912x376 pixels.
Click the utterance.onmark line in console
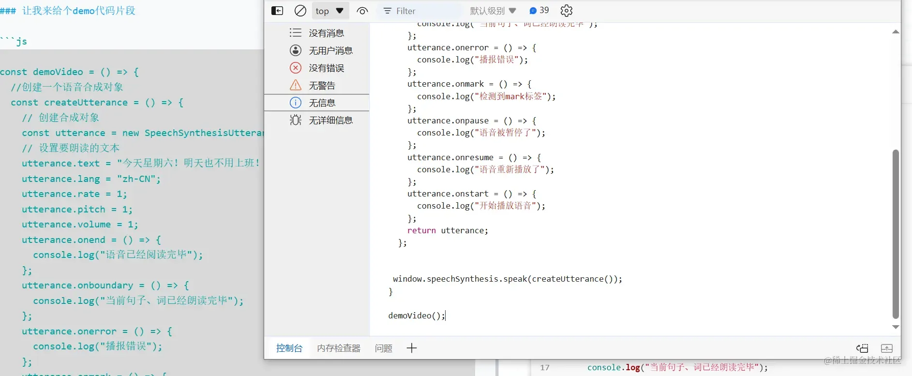click(469, 84)
